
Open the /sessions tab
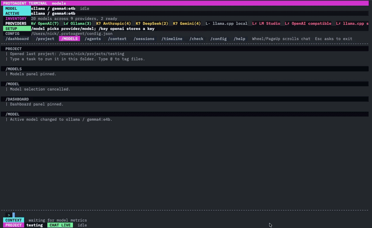[144, 39]
